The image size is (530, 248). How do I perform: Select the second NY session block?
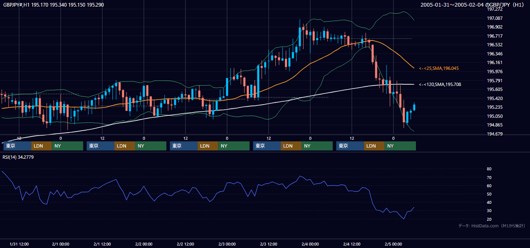point(151,146)
